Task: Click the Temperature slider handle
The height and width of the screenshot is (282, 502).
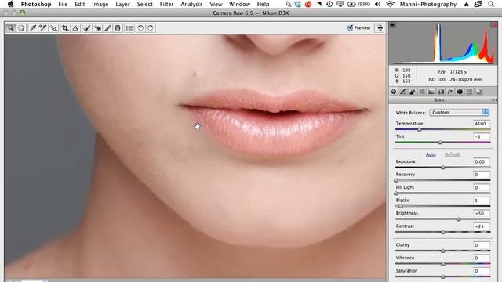Action: coord(419,129)
